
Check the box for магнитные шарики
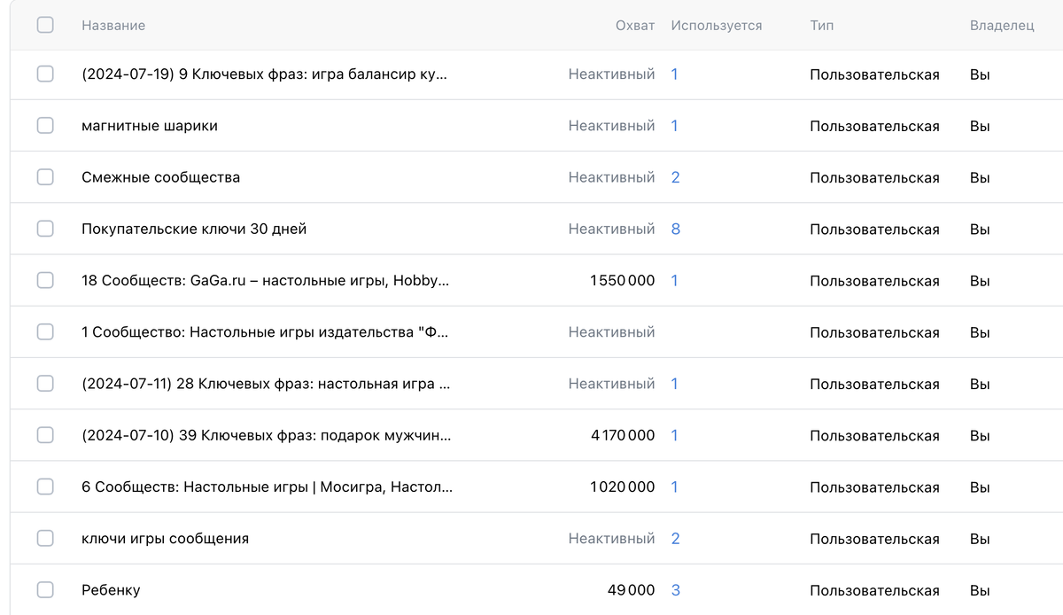[x=45, y=126]
